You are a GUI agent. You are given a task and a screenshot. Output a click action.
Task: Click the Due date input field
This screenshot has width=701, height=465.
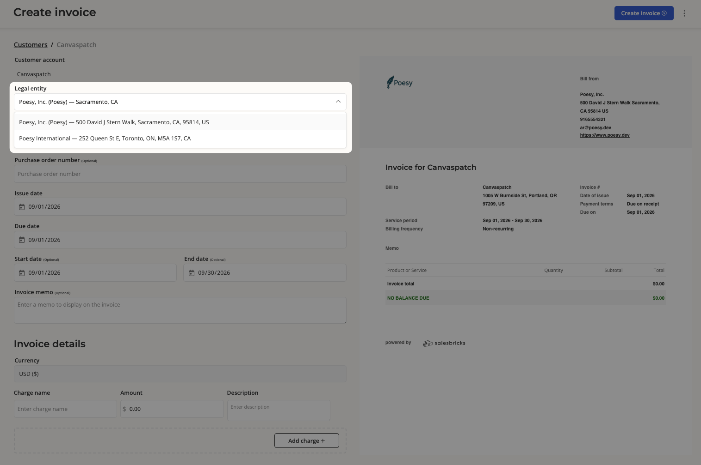tap(180, 240)
